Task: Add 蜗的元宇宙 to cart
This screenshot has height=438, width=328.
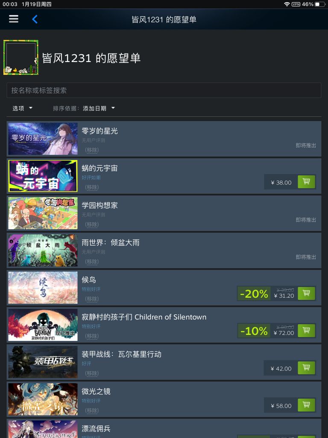Action: point(306,182)
